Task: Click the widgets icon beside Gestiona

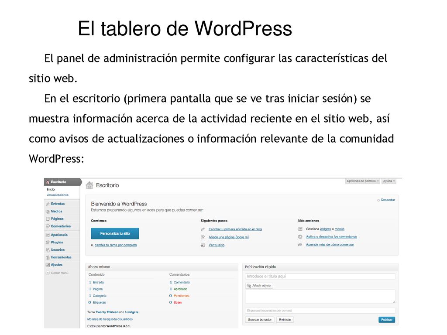Action: 300,229
